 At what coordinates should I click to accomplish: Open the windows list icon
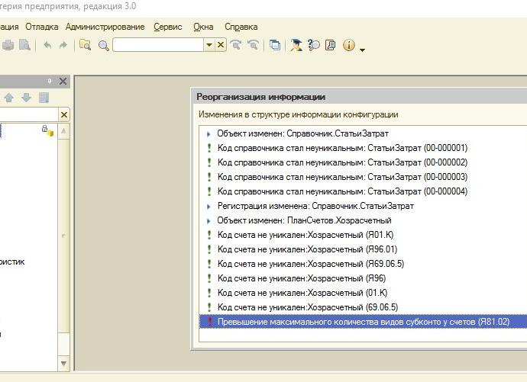click(275, 45)
